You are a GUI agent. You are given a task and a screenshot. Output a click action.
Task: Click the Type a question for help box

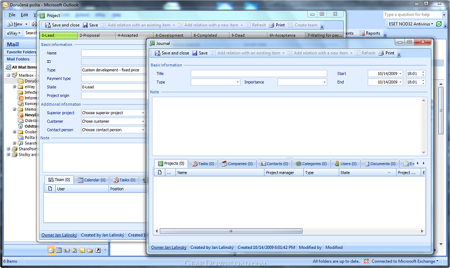pos(412,15)
